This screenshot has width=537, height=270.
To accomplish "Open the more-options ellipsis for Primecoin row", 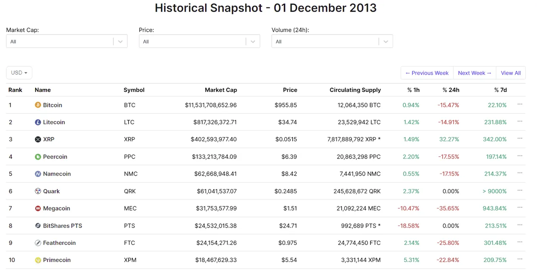I will click(x=520, y=260).
